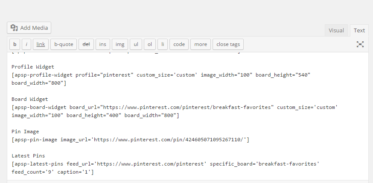Insert a hyperlink with link button
The height and width of the screenshot is (183, 373).
pos(41,44)
